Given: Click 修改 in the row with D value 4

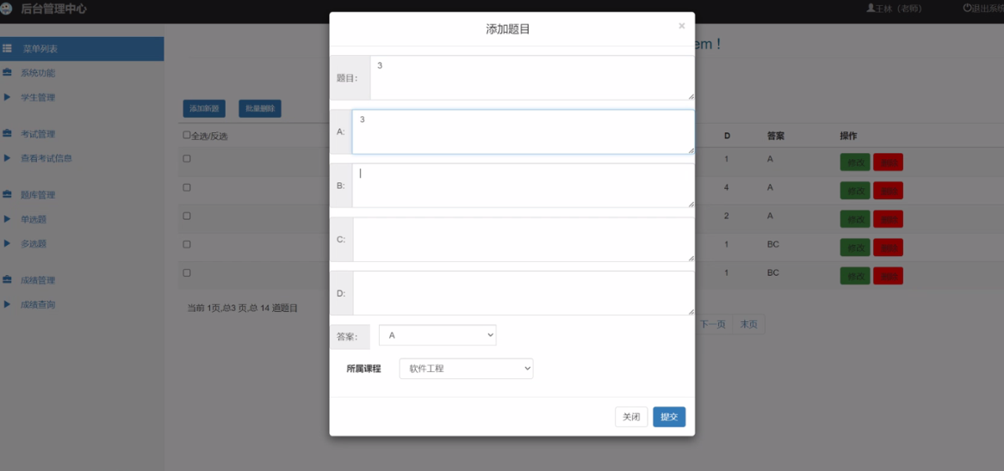Looking at the screenshot, I should 855,191.
